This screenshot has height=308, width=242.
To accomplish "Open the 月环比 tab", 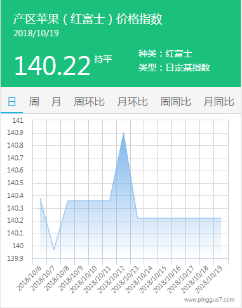I will (132, 102).
